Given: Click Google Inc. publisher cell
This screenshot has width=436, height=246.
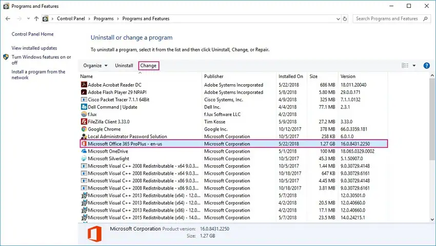Looking at the screenshot, I should pos(216,129).
